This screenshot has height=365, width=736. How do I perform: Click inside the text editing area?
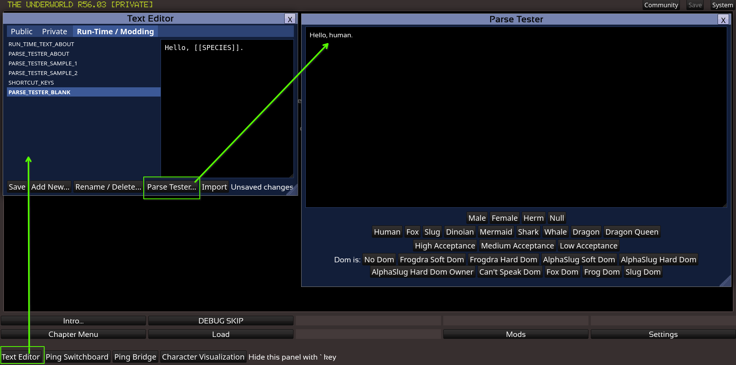[x=227, y=112]
